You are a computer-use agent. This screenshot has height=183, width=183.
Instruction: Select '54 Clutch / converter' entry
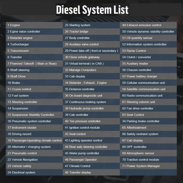148,57
